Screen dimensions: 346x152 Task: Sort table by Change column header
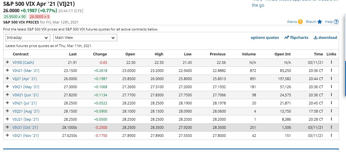100,54
